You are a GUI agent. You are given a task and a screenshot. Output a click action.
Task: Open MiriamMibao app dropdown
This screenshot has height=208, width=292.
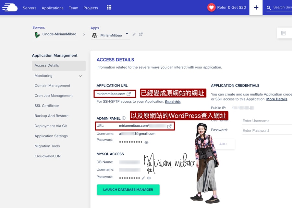coord(127,33)
